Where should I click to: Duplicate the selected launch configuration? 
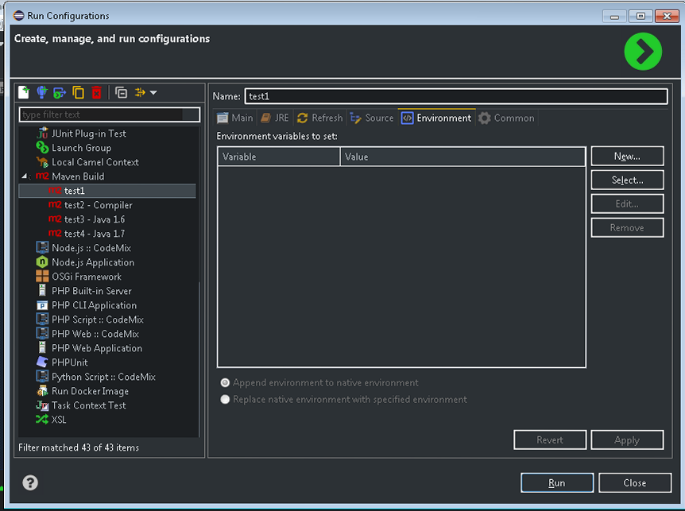pyautogui.click(x=78, y=92)
